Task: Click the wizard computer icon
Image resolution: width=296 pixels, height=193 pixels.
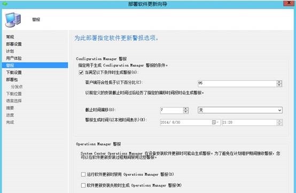Action: pyautogui.click(x=13, y=20)
